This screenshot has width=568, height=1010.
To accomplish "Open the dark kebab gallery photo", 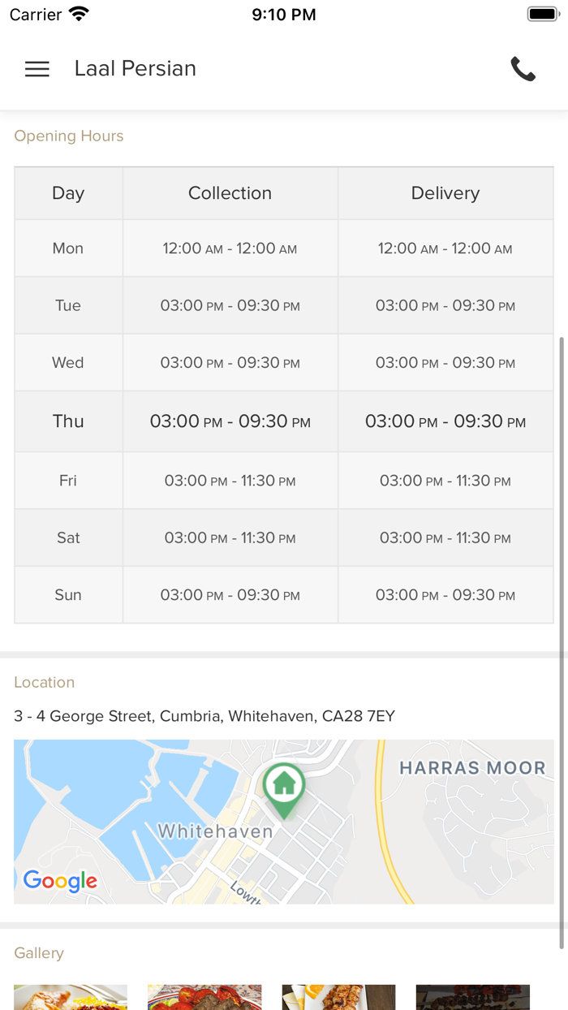I will pos(472,997).
